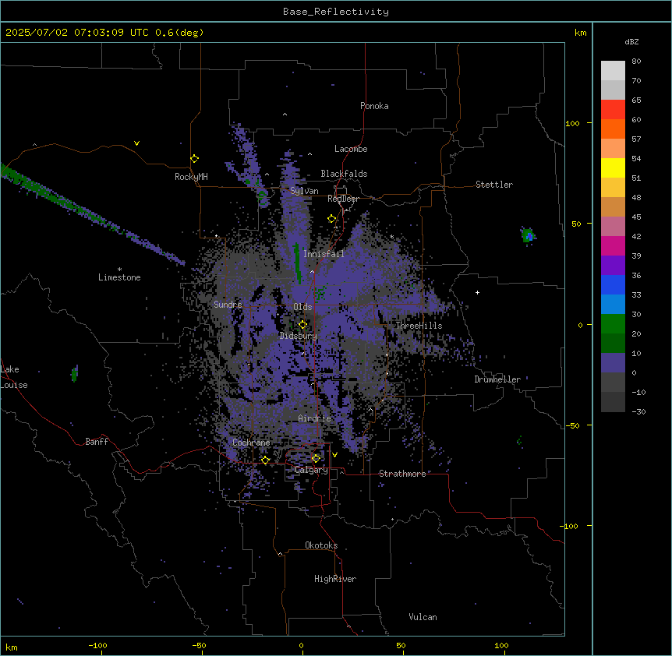This screenshot has height=656, width=672.
Task: Select the Drumheller map label
Action: [x=497, y=379]
